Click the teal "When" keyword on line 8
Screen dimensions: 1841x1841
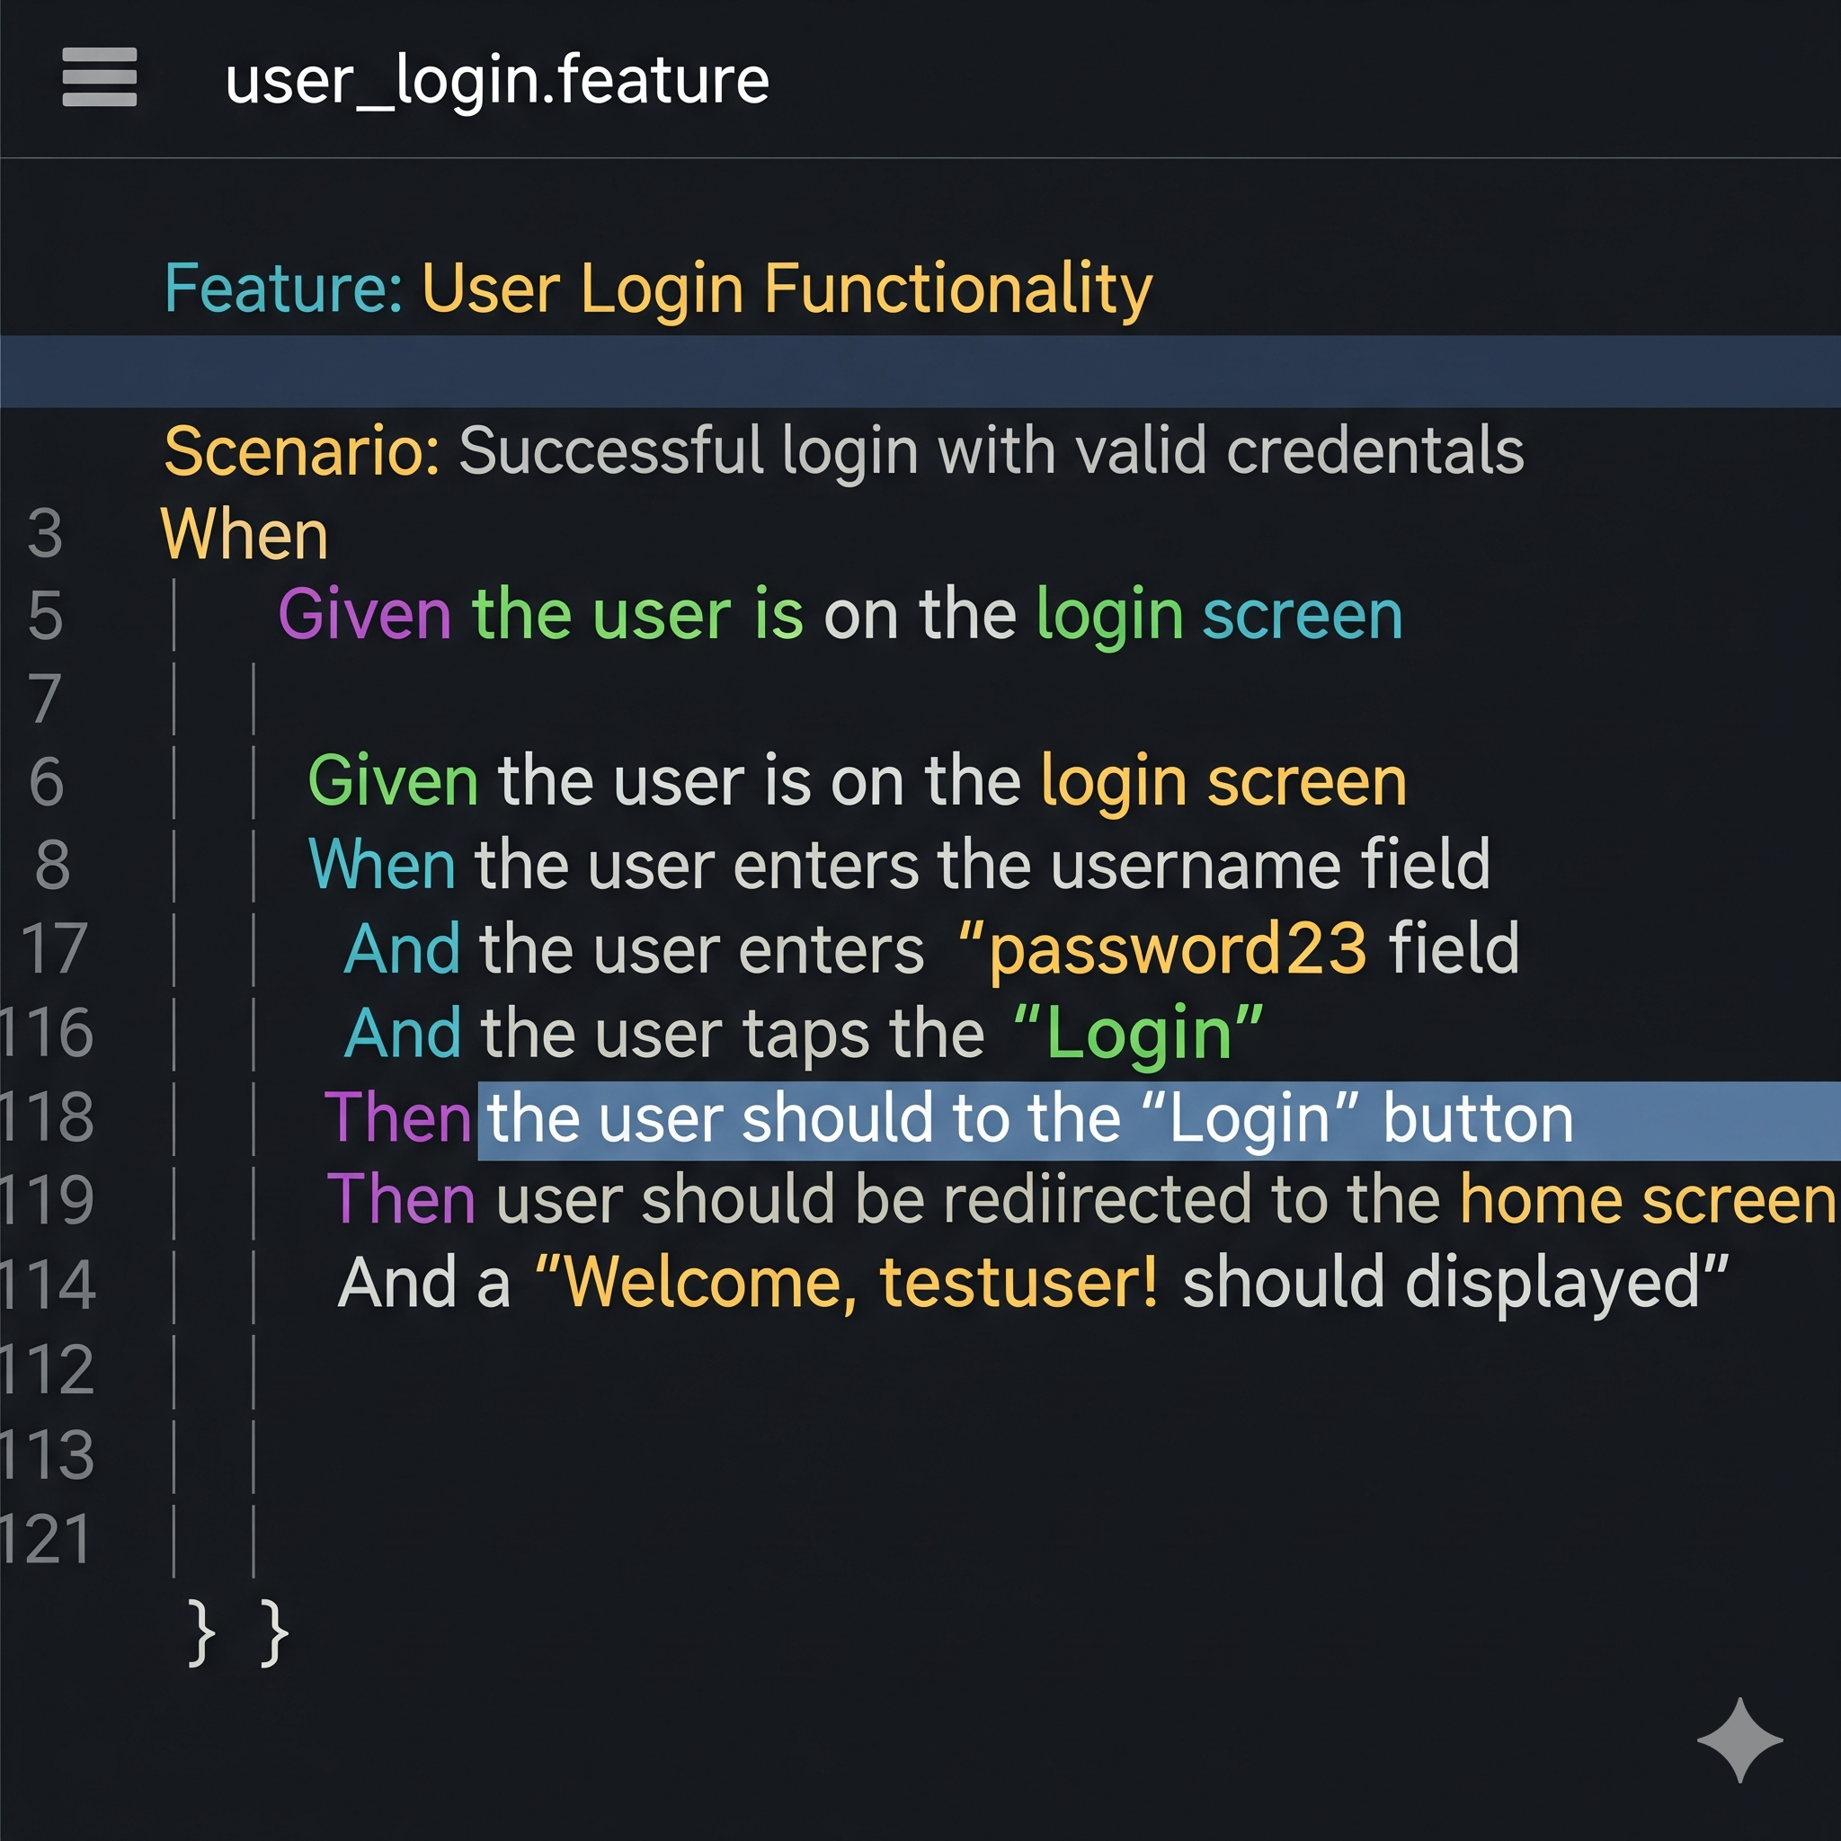coord(382,866)
